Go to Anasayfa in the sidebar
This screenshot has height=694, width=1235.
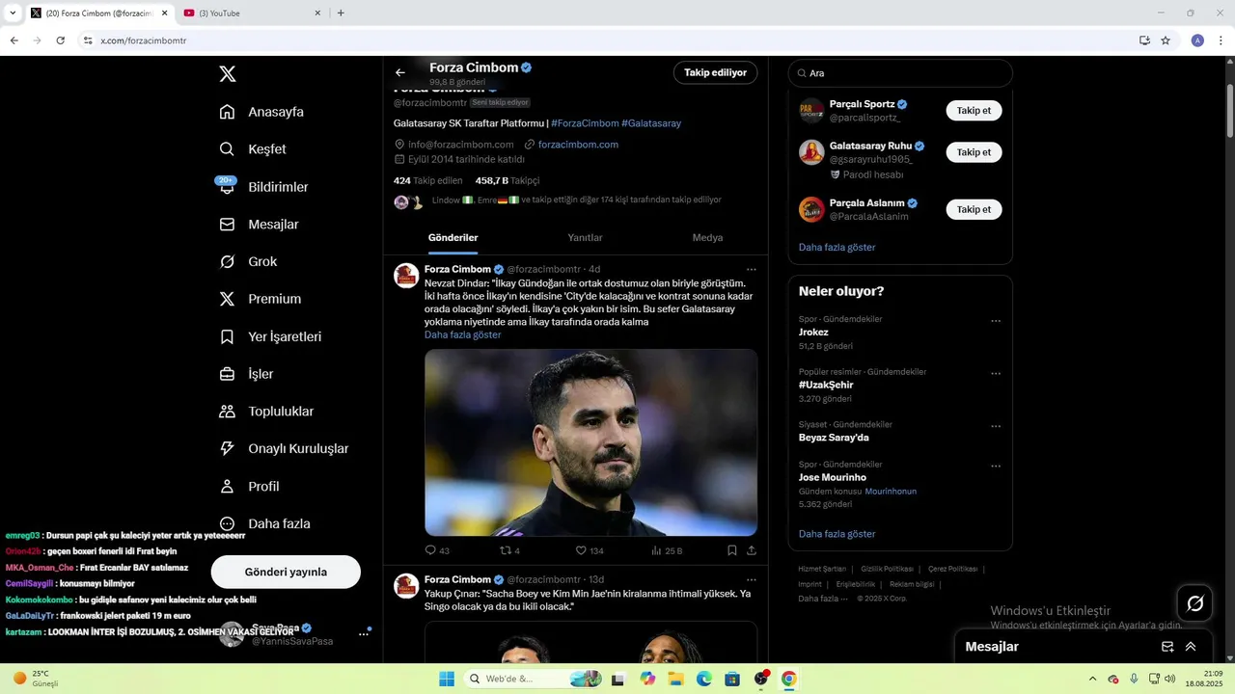(x=261, y=112)
